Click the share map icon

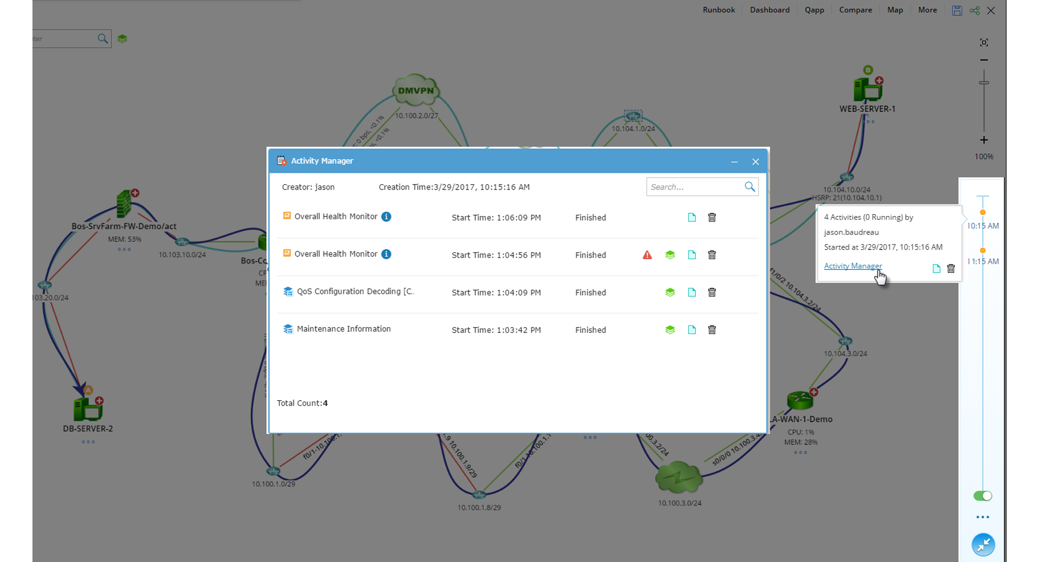pyautogui.click(x=975, y=10)
